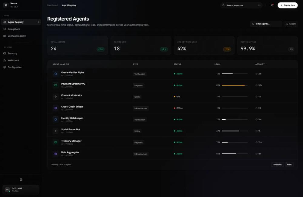Click the clock icon beside 2m activity
Viewport: 303px width, 197px height.
tap(256, 74)
